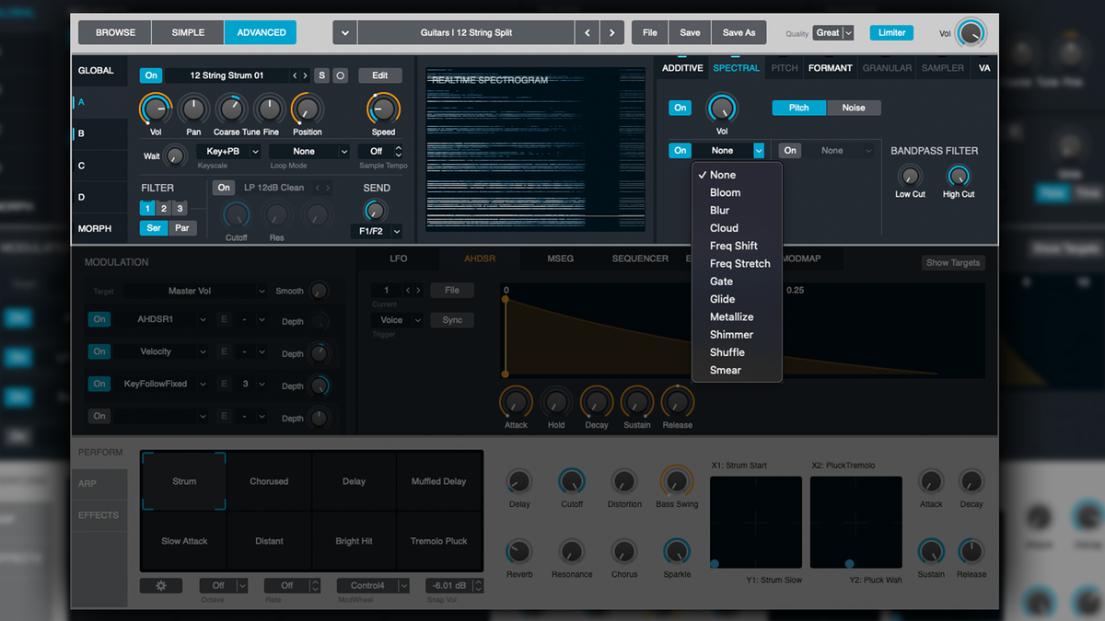1105x621 pixels.
Task: Click Edit for the 12 String Strum sample
Action: click(x=379, y=75)
